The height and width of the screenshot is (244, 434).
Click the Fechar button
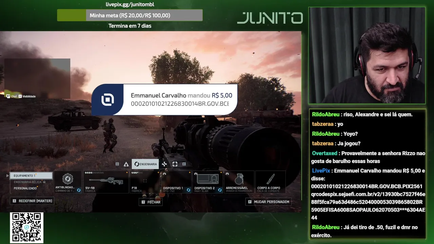click(x=151, y=202)
